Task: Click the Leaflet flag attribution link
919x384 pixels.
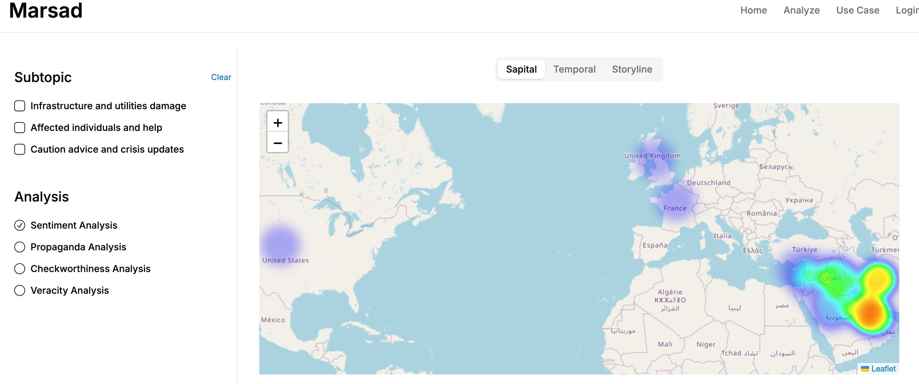Action: coord(883,368)
